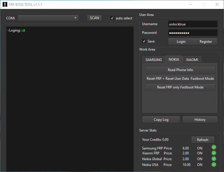Select the NOKIA tab
This screenshot has height=172, width=224.
pyautogui.click(x=174, y=60)
